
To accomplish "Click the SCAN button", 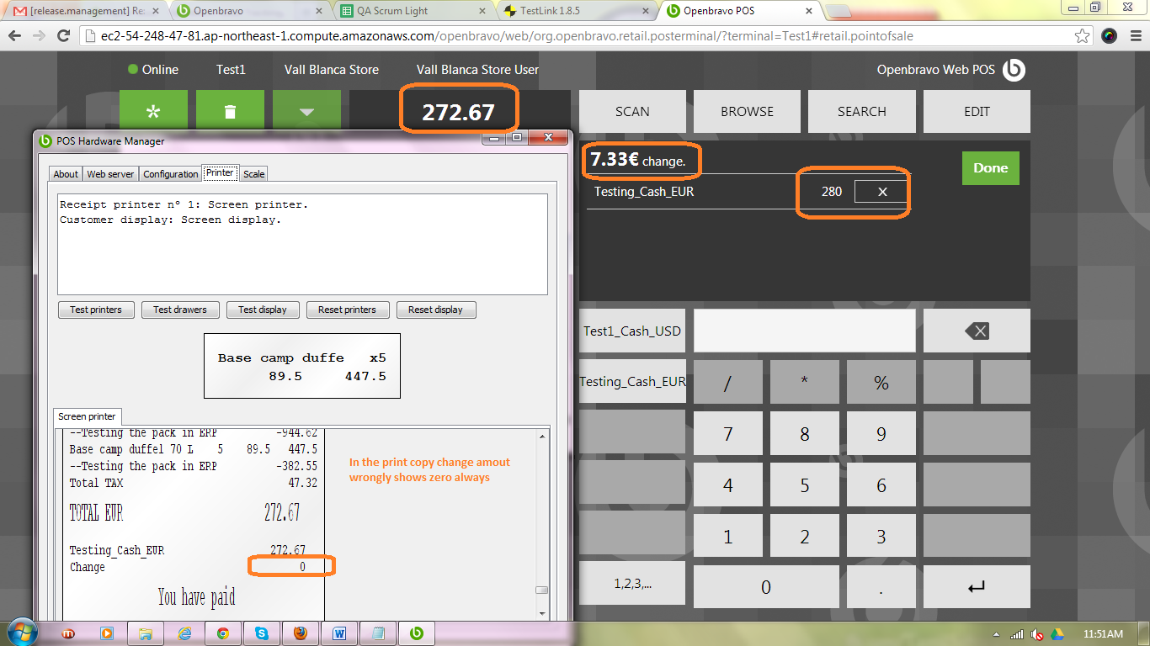I will [632, 111].
